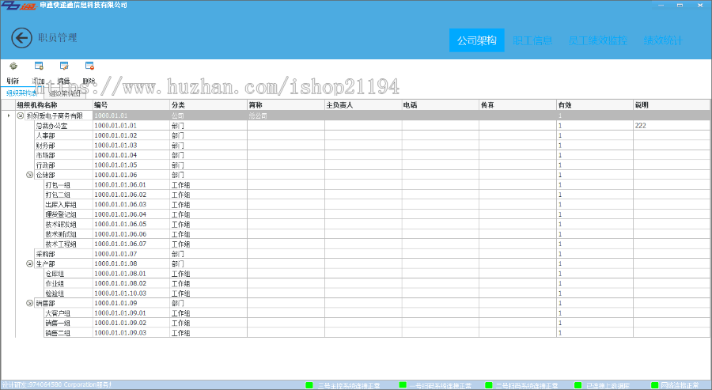712x390 pixels.
Task: Maximize the application window
Action: [680, 5]
